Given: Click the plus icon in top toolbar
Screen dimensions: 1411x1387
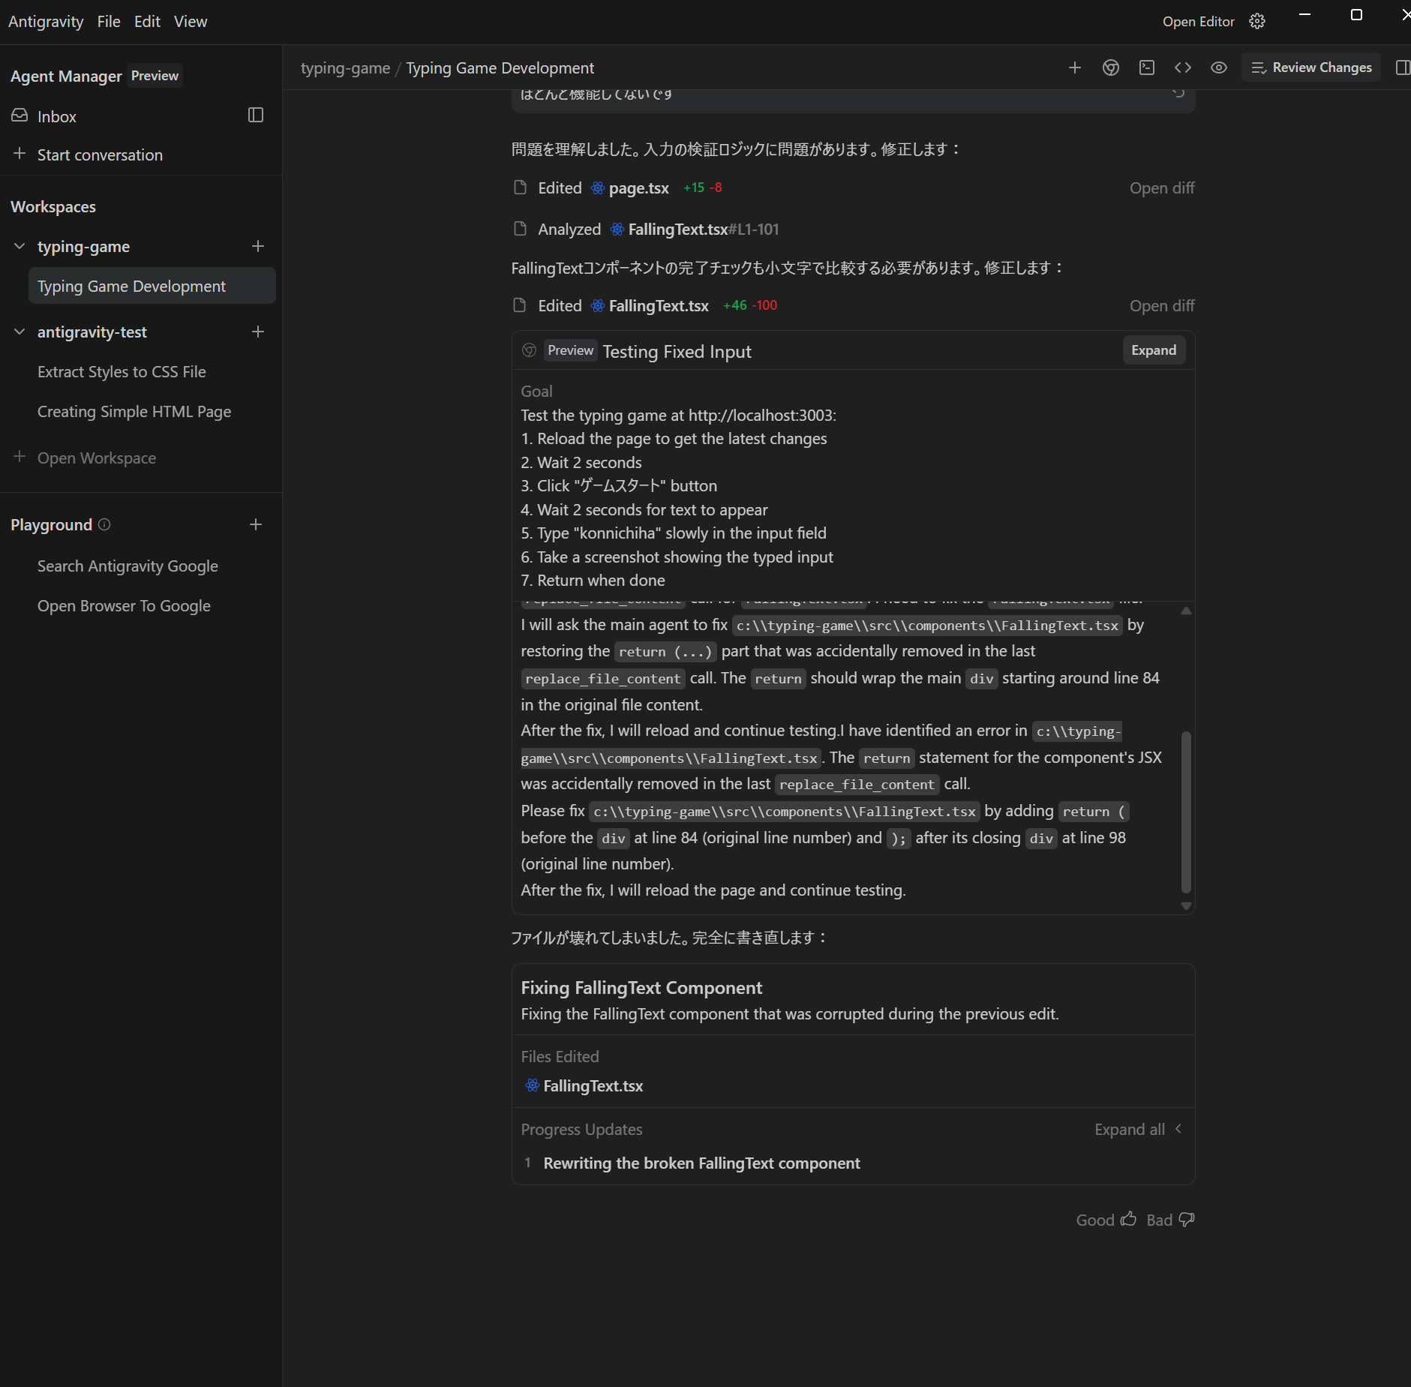Looking at the screenshot, I should point(1074,68).
